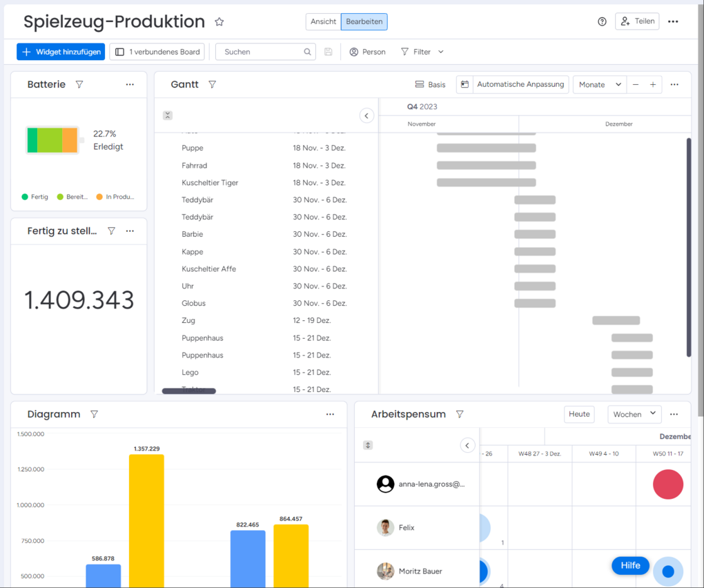
Task: Open the Monate timescale dropdown in Gantt
Action: (x=600, y=84)
